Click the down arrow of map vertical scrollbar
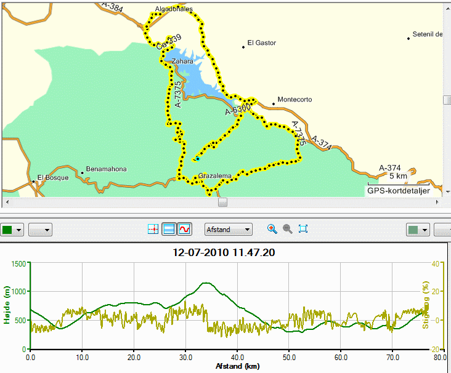This screenshot has width=451, height=373. coord(447,191)
